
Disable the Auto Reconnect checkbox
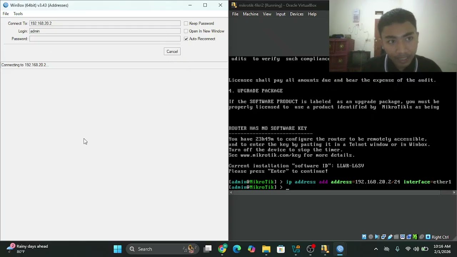click(186, 39)
